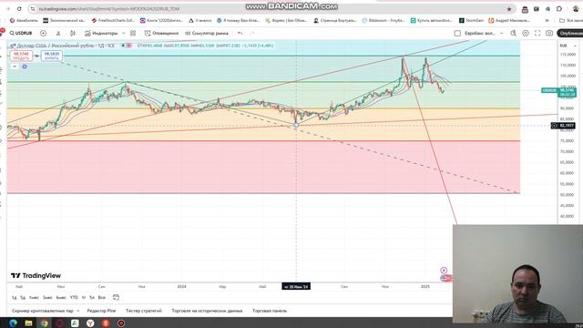Open the Индикаторы indicators dialog
Screen dimensions: 583x328
coord(101,34)
